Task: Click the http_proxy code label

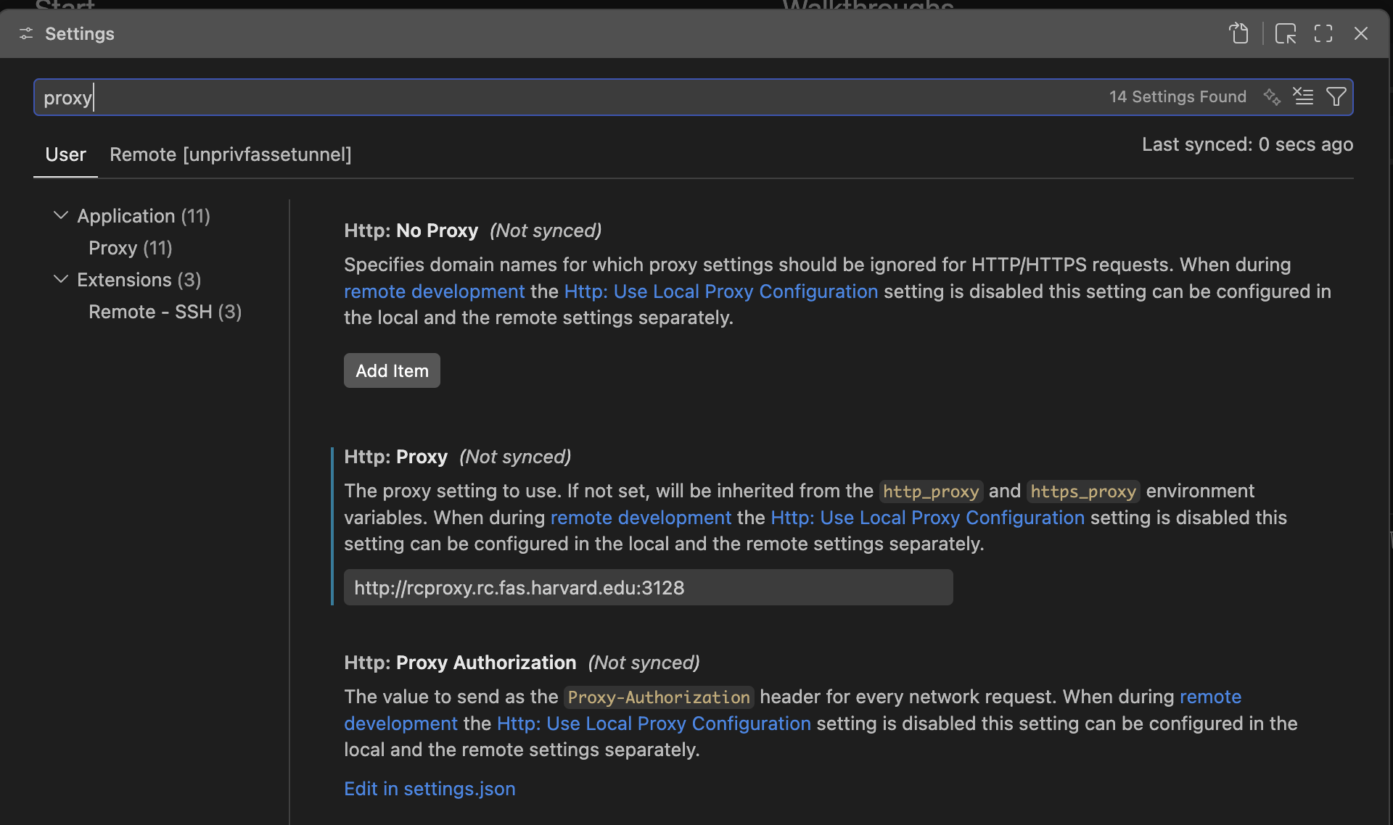Action: tap(931, 492)
